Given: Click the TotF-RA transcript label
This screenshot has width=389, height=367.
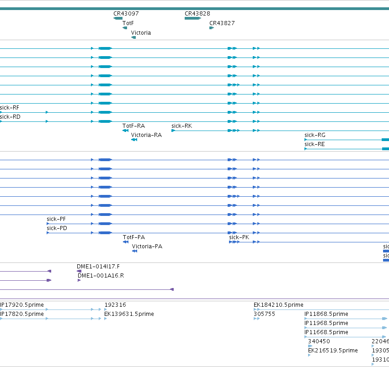Looking at the screenshot, I should (x=133, y=126).
